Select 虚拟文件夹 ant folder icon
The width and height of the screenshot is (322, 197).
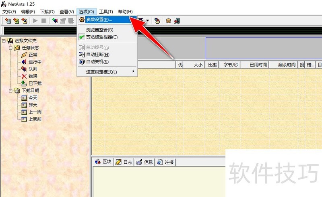point(10,41)
